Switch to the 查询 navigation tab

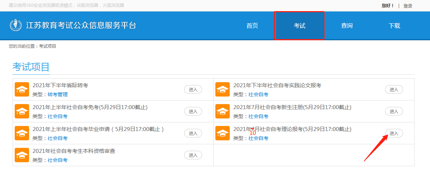point(347,26)
